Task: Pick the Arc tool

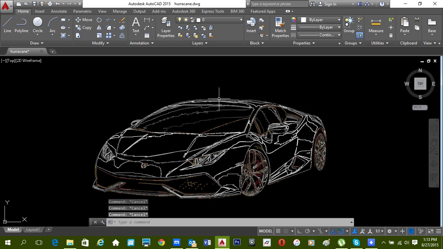Action: pyautogui.click(x=53, y=25)
